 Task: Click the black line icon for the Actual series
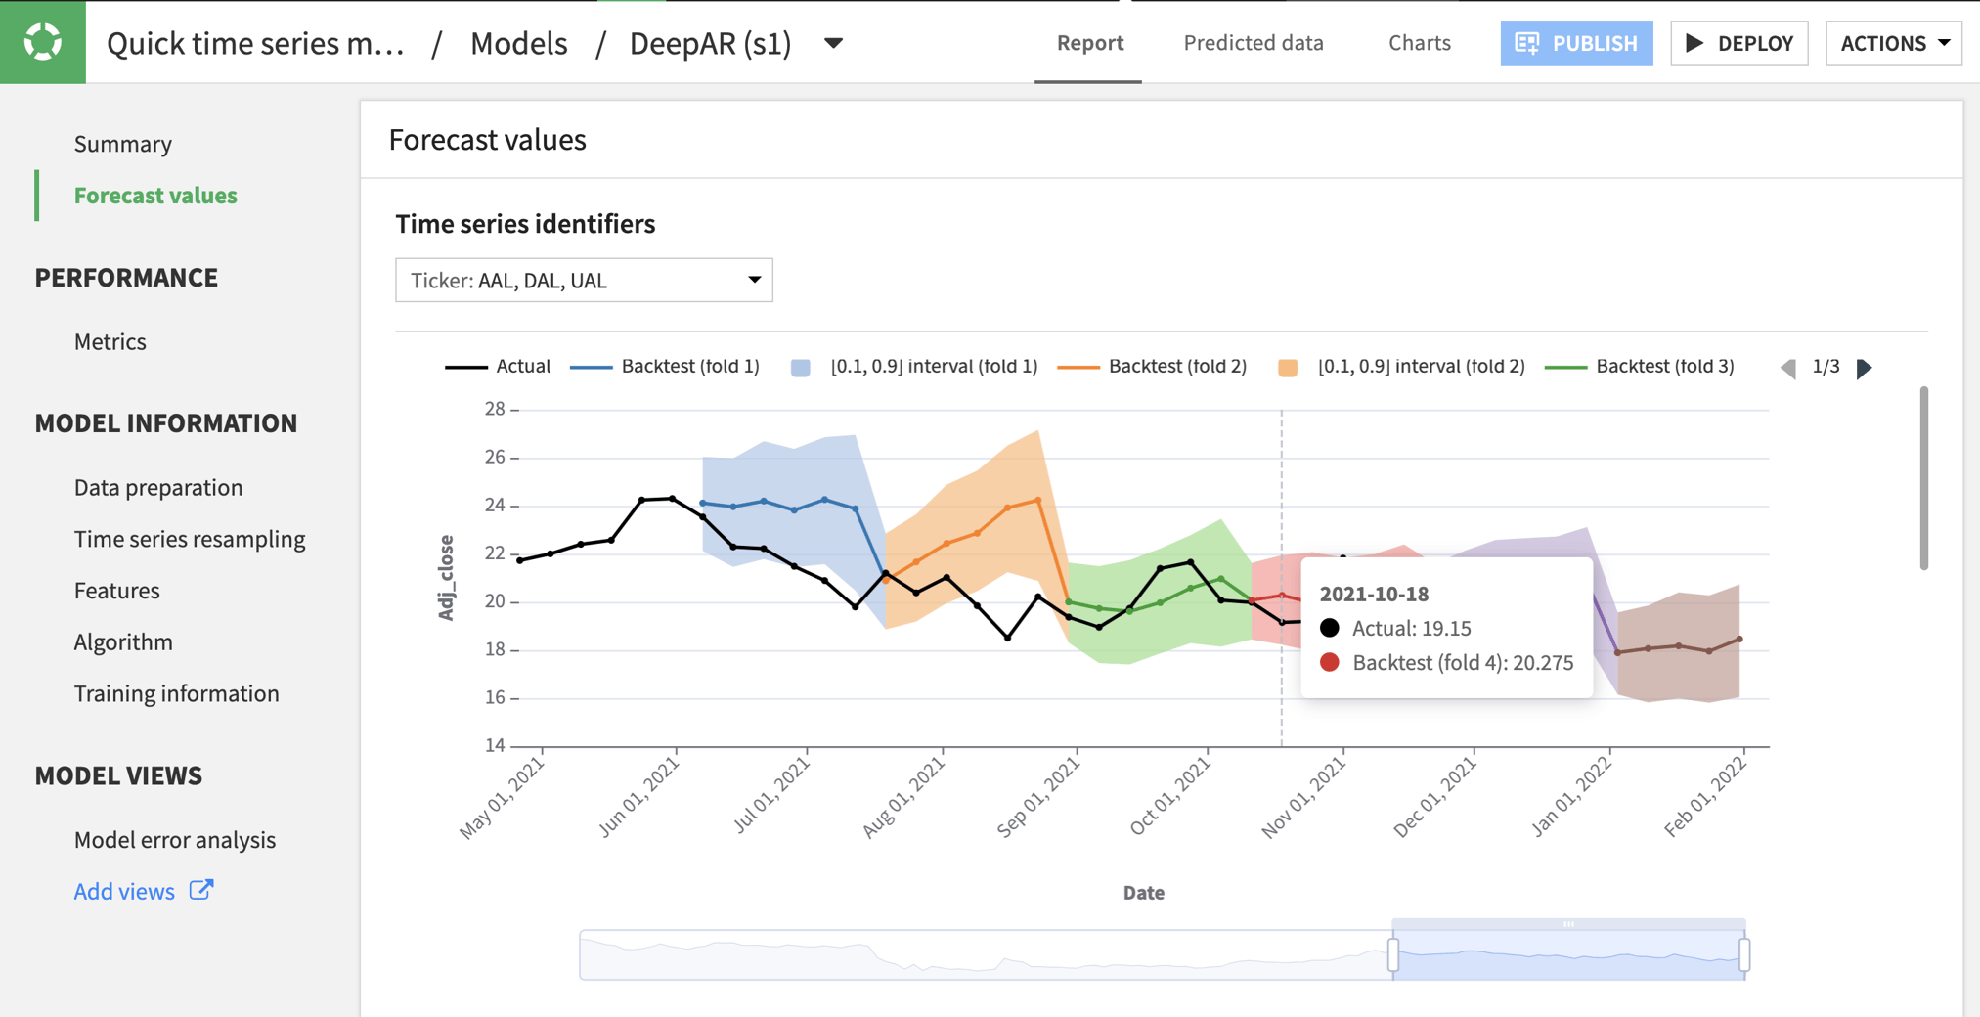tap(464, 366)
